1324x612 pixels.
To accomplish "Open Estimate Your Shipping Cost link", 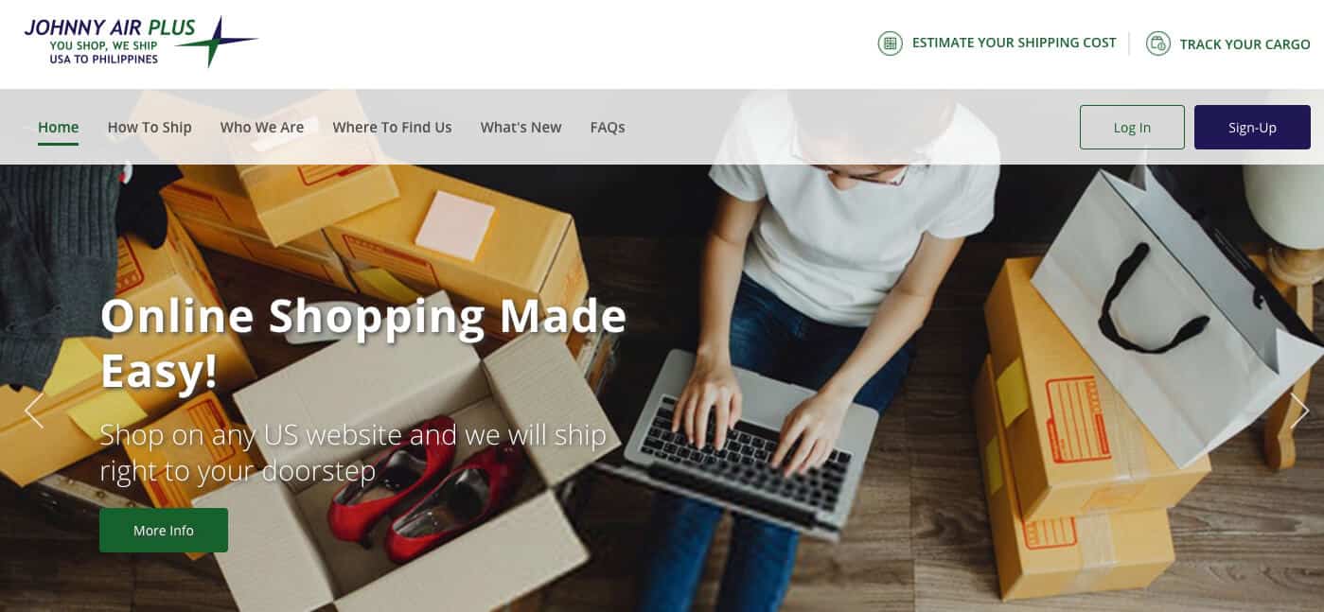I will click(1014, 43).
